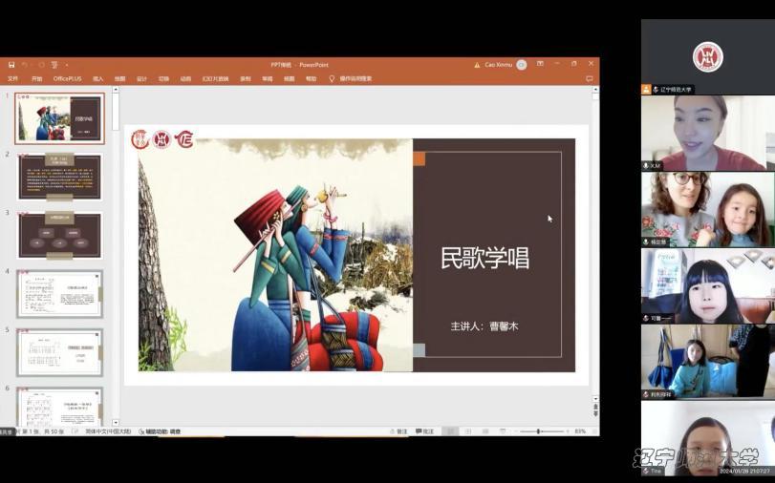The height and width of the screenshot is (483, 775).
Task: Click the microphone icon on the girl-with-bangs tile
Action: tap(646, 319)
